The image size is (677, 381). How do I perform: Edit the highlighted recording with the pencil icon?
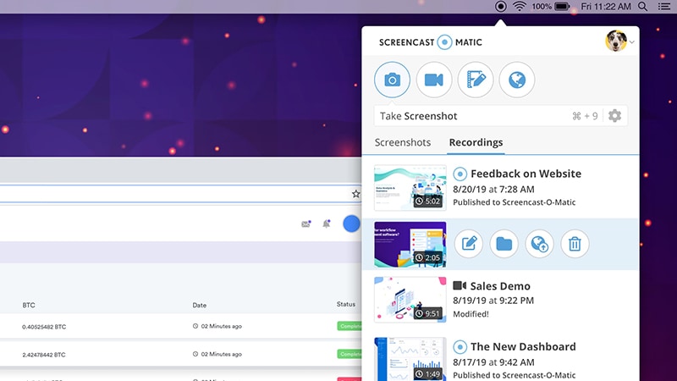click(x=469, y=244)
